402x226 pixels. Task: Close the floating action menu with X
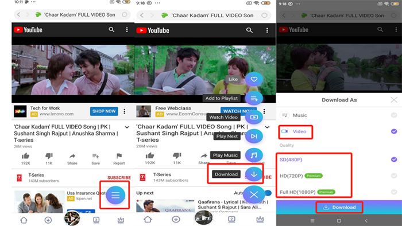tap(254, 195)
